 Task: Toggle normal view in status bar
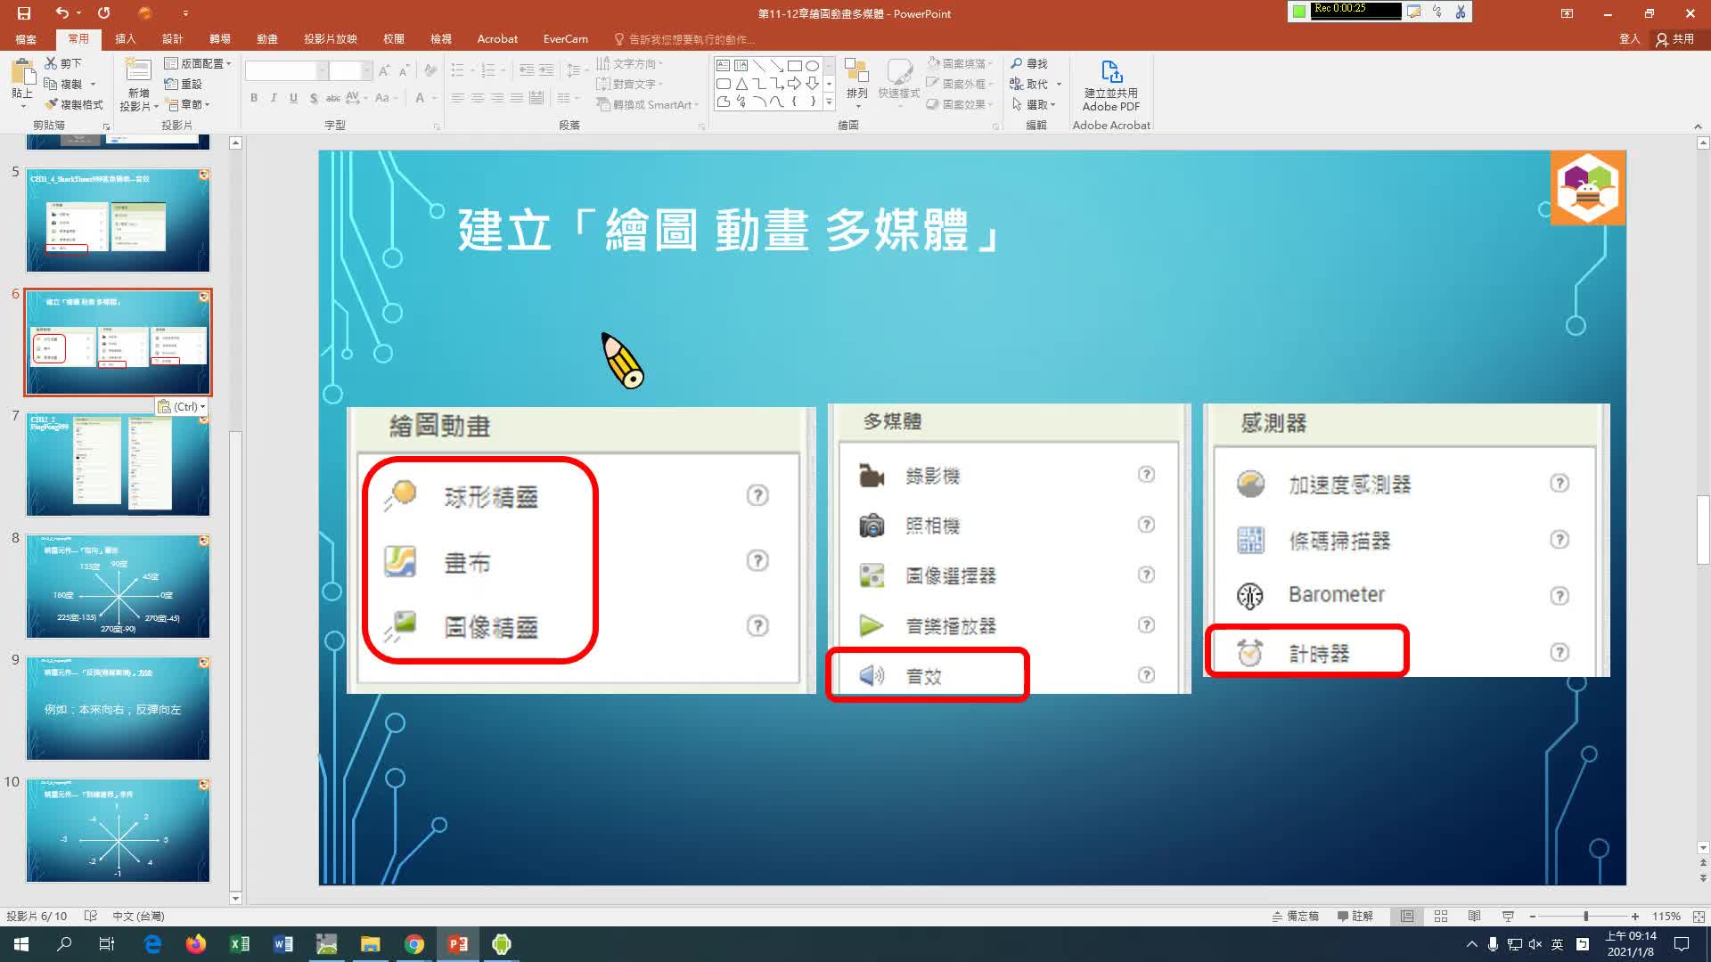1407,916
